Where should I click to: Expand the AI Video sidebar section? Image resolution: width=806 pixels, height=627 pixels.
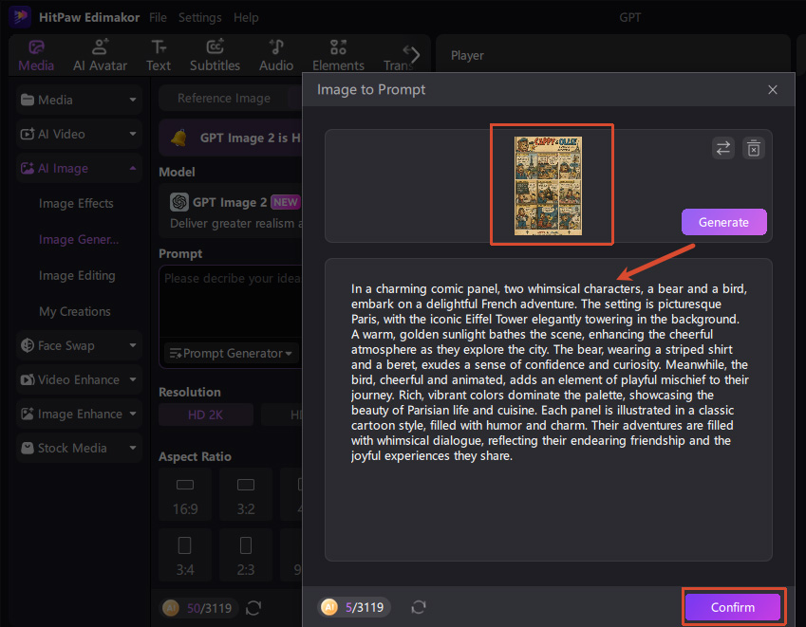pyautogui.click(x=79, y=134)
